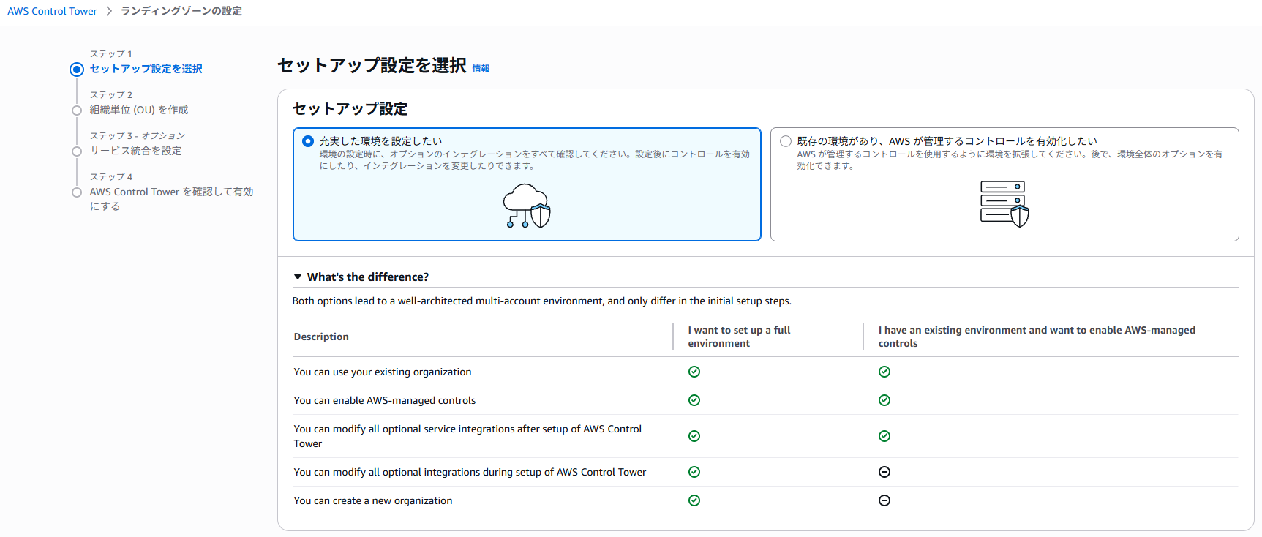Click 'Both options lead to a well-architected' sentence
The image size is (1262, 537).
(541, 301)
